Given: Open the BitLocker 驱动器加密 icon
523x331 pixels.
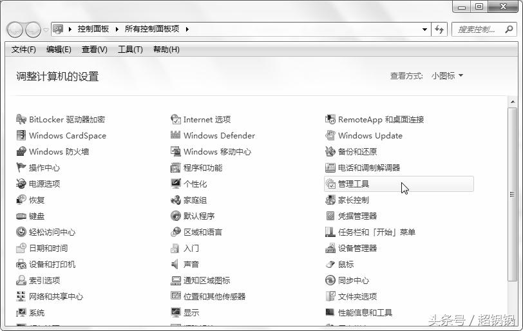Looking at the screenshot, I should click(x=21, y=119).
